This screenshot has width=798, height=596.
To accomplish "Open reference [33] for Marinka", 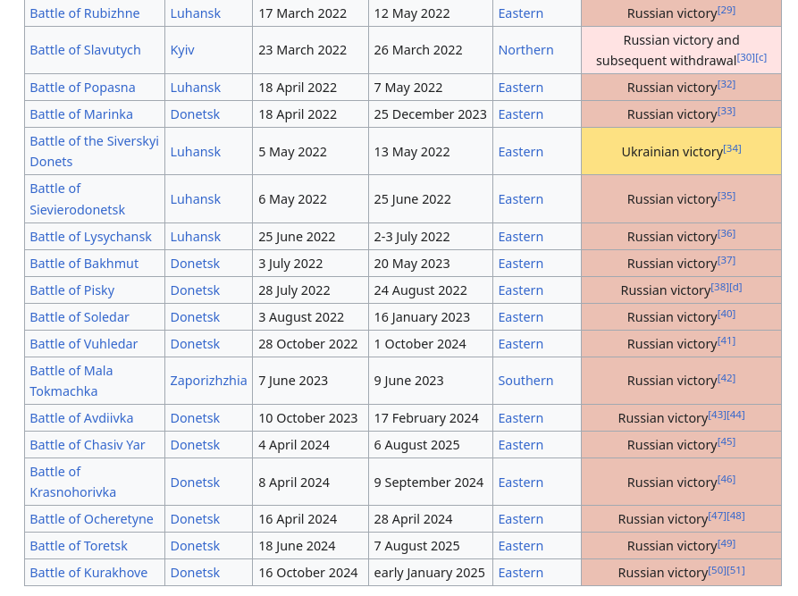I will [727, 111].
